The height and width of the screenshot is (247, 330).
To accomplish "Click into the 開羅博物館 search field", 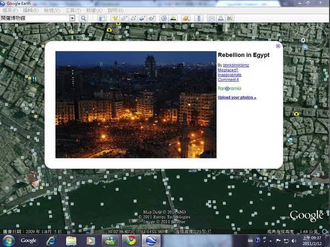I will (35, 18).
